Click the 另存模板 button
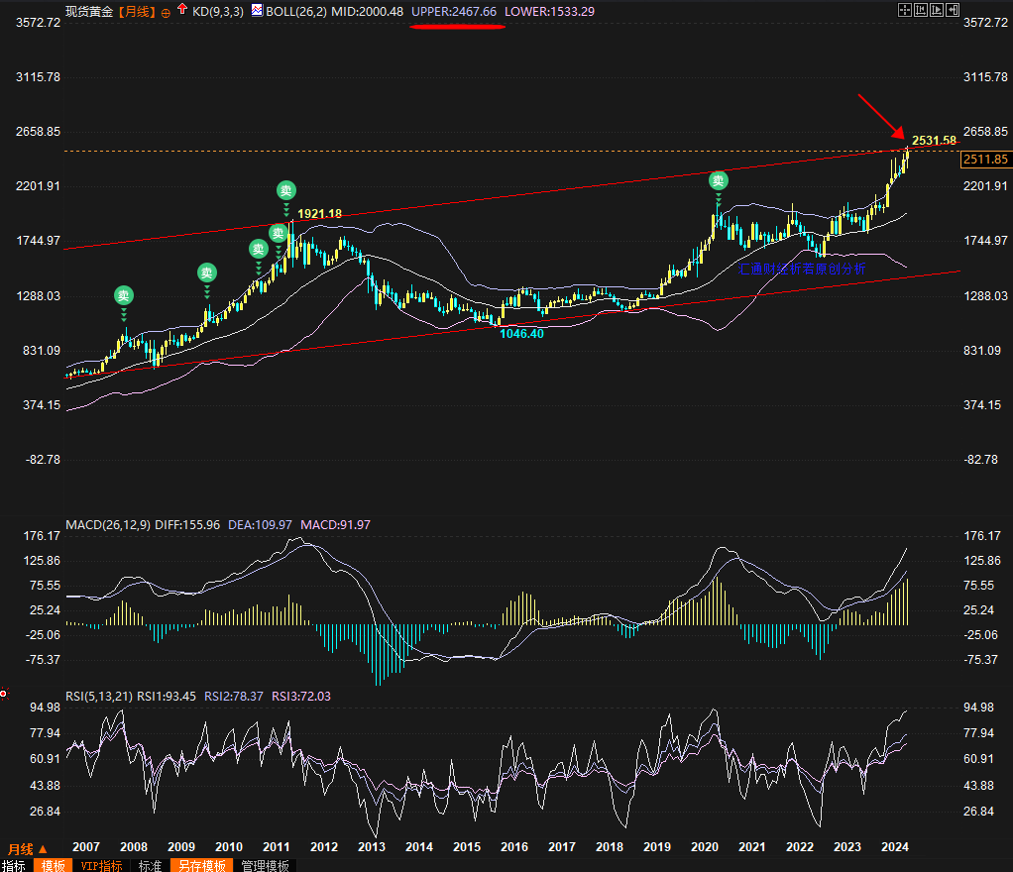This screenshot has height=872, width=1013. [x=201, y=865]
